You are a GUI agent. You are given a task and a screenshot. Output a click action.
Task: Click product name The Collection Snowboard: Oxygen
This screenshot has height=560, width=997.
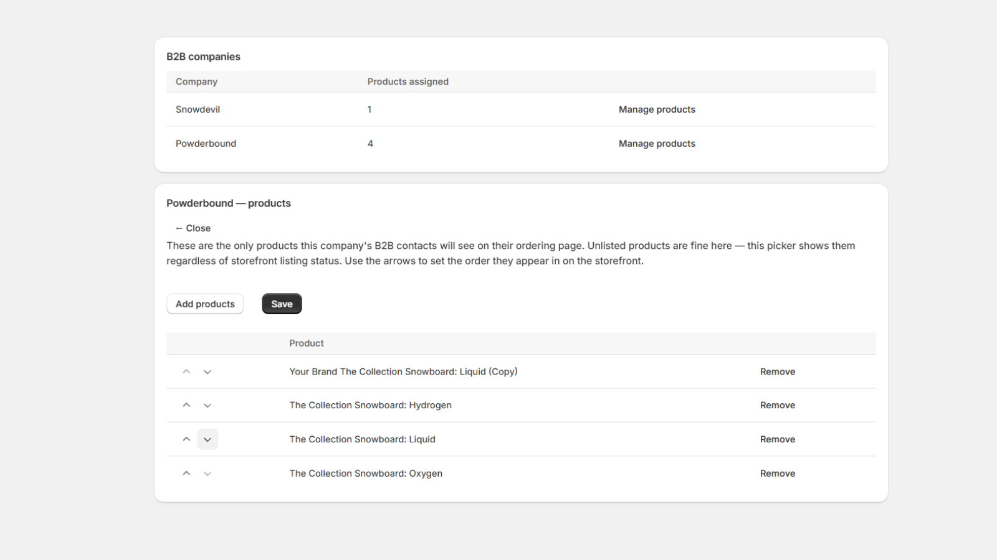coord(366,474)
